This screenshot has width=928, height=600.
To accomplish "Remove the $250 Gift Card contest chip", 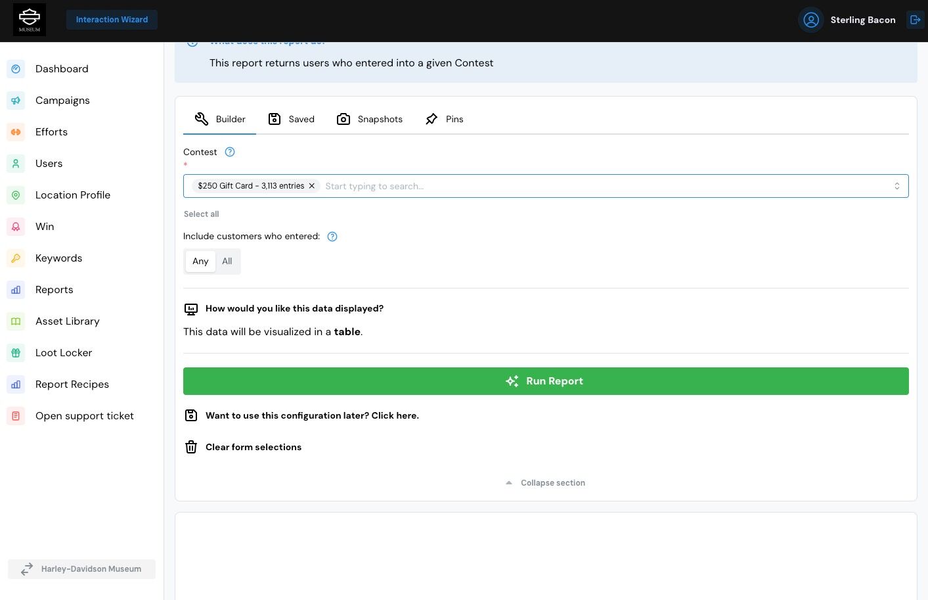I will (312, 186).
